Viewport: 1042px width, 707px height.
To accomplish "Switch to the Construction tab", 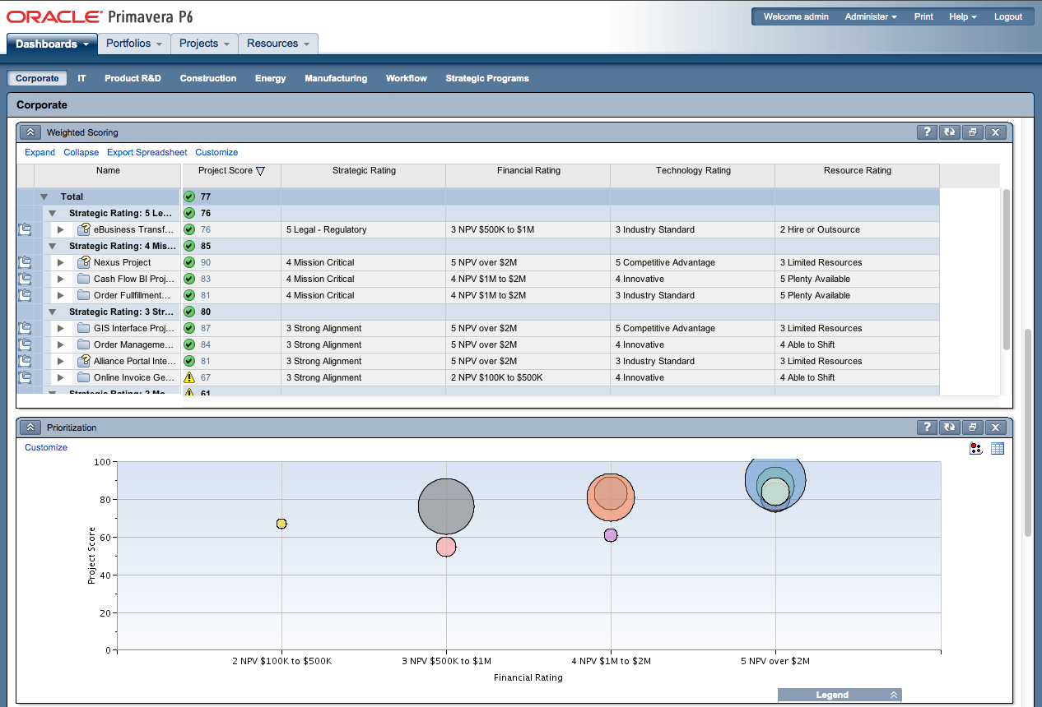I will [208, 78].
